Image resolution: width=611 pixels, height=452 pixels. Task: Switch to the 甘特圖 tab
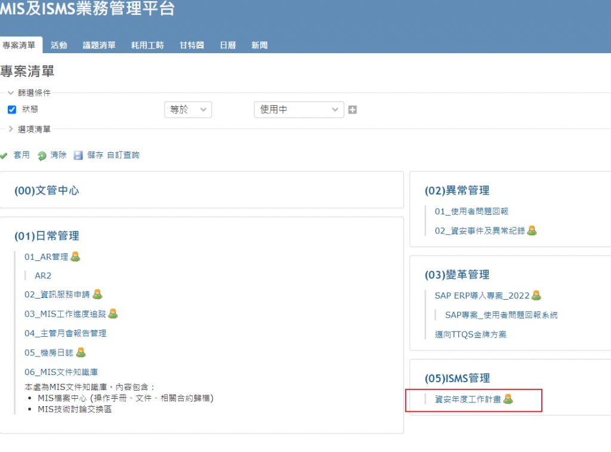192,45
